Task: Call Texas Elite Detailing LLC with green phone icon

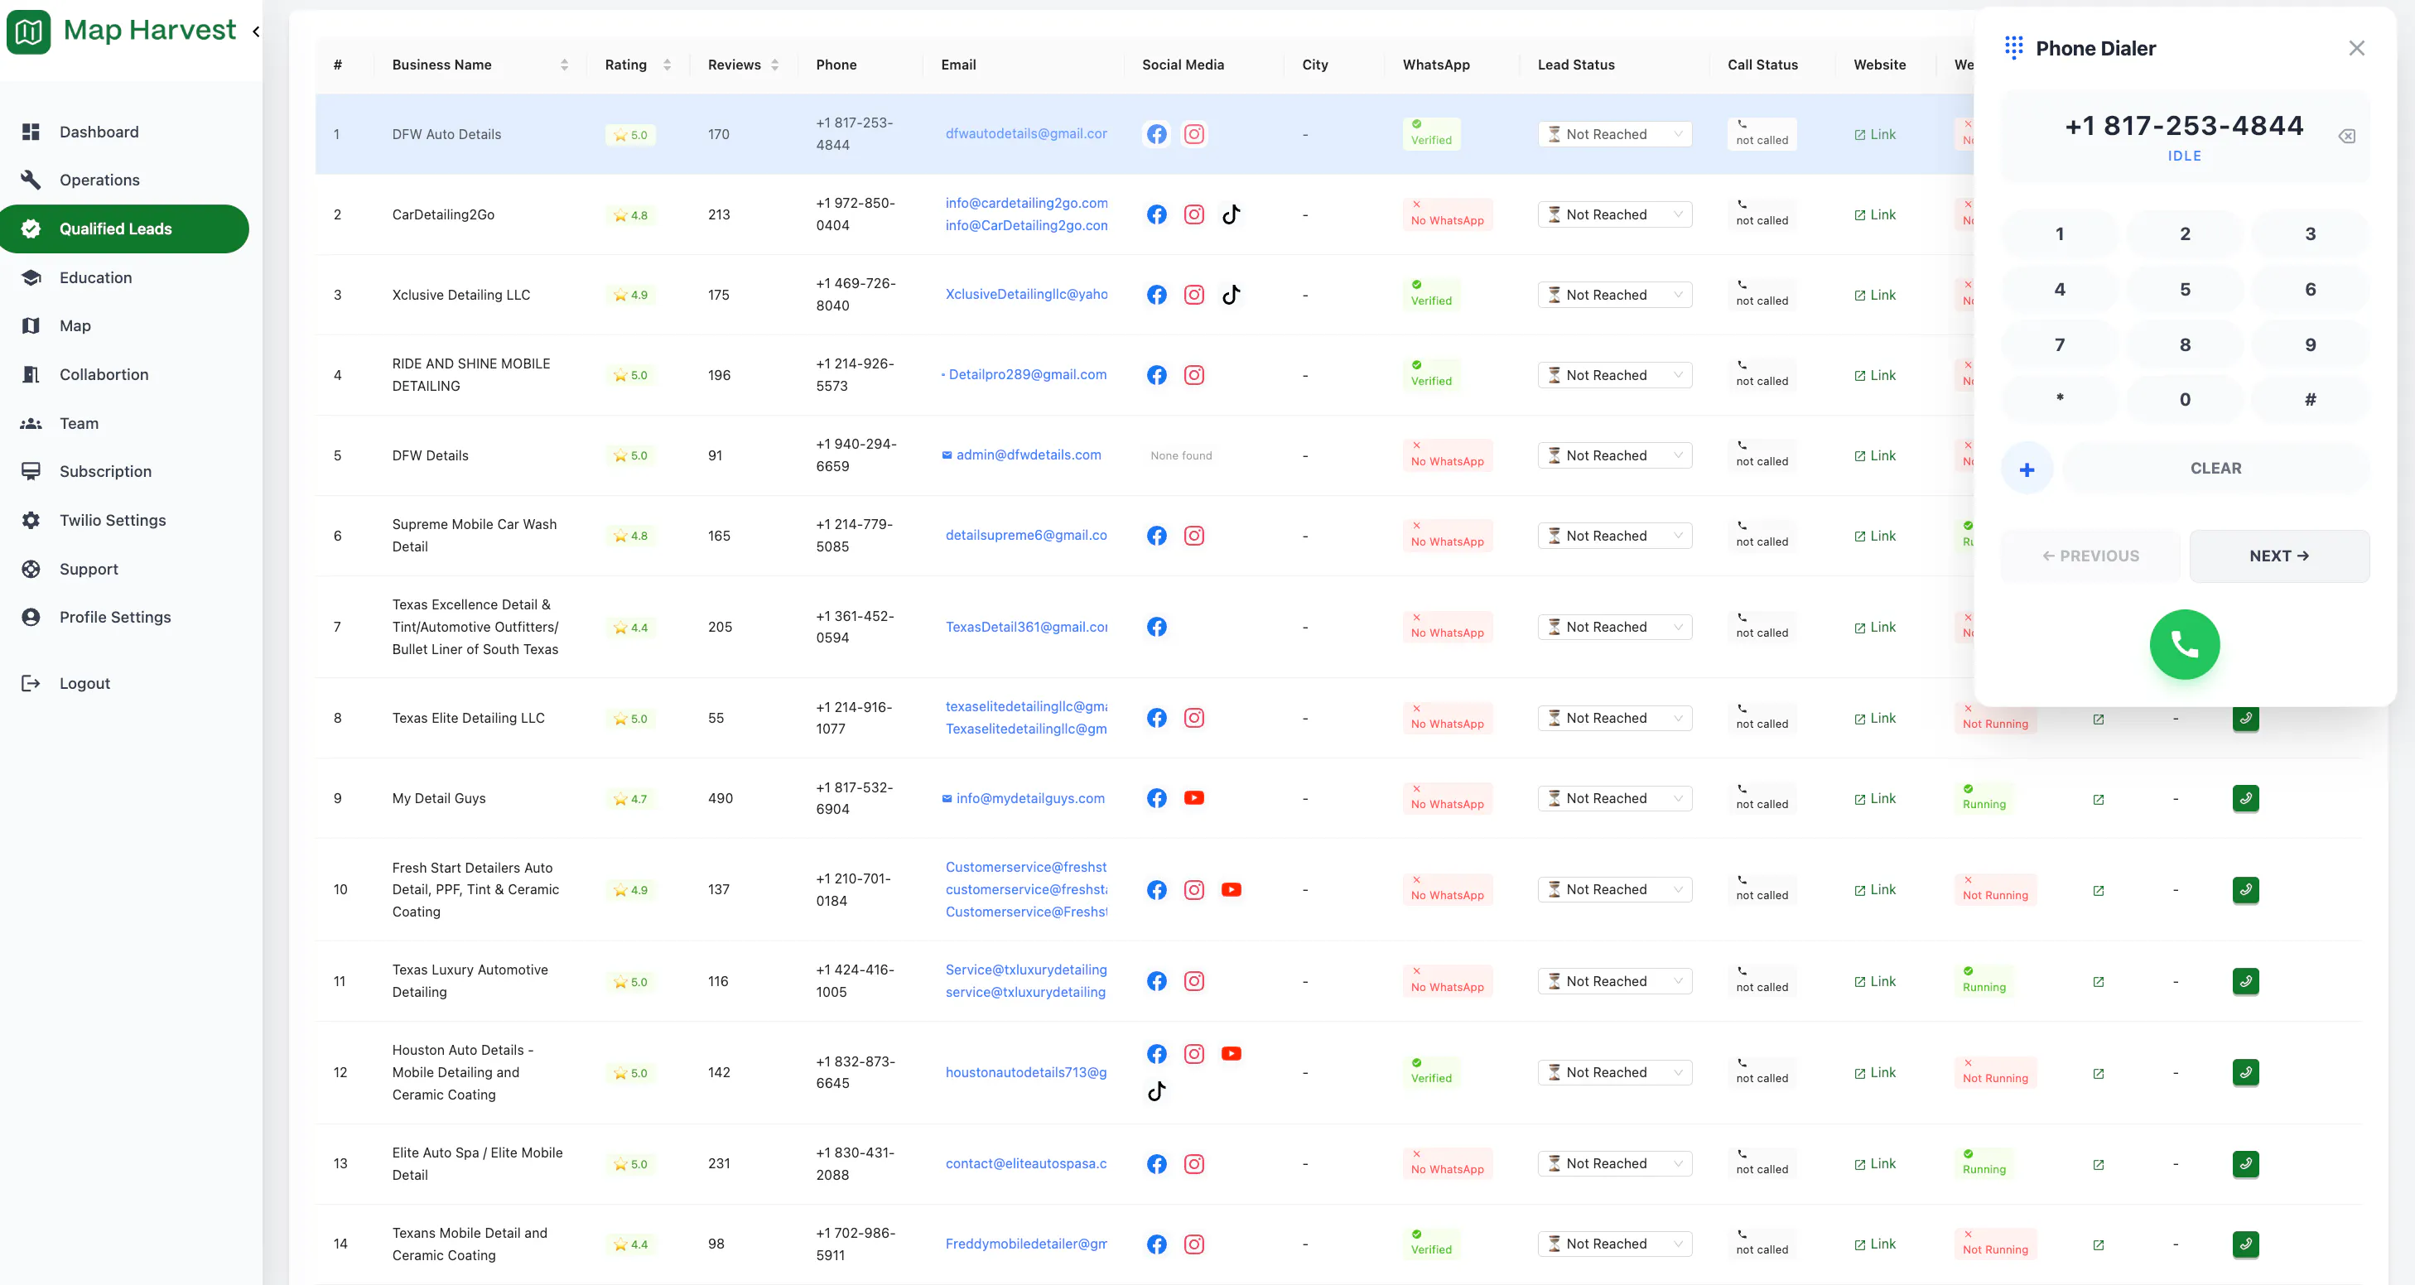Action: pyautogui.click(x=2245, y=719)
